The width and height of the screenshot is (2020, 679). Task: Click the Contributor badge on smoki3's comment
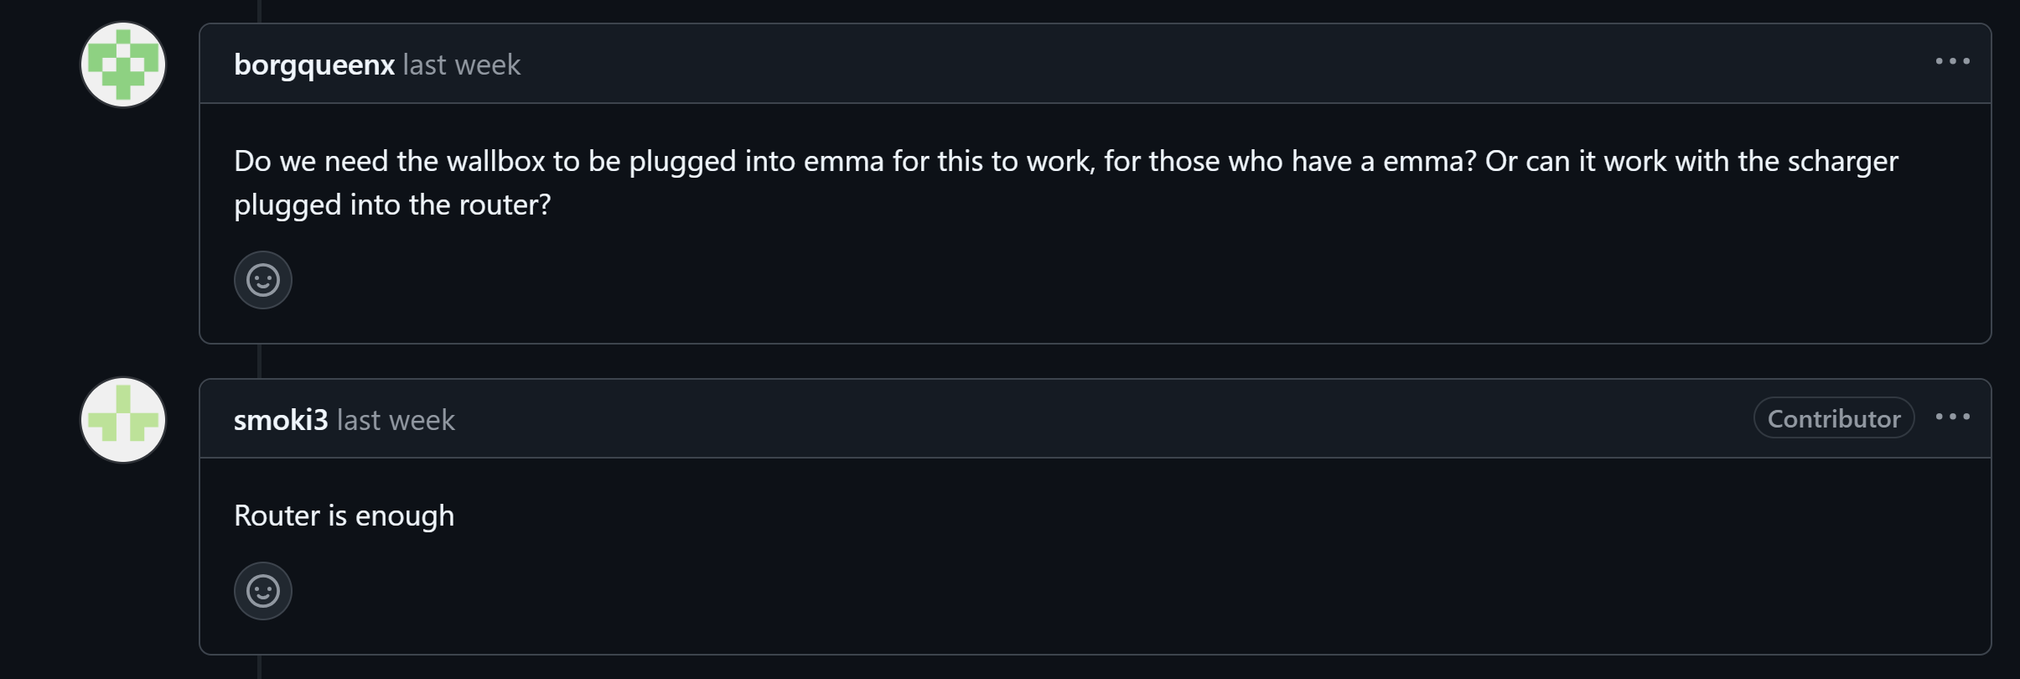point(1833,418)
